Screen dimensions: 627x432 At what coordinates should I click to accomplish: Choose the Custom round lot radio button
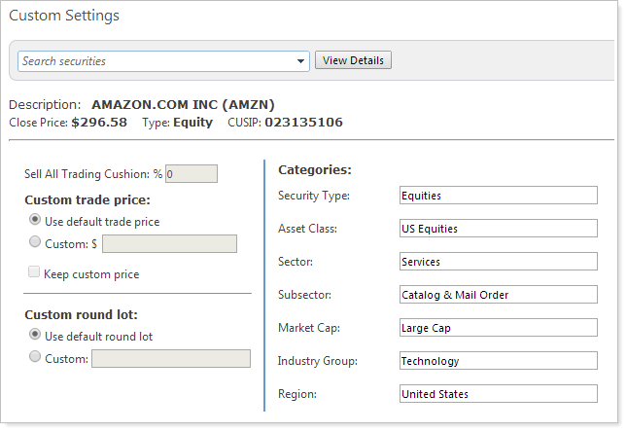pos(36,358)
